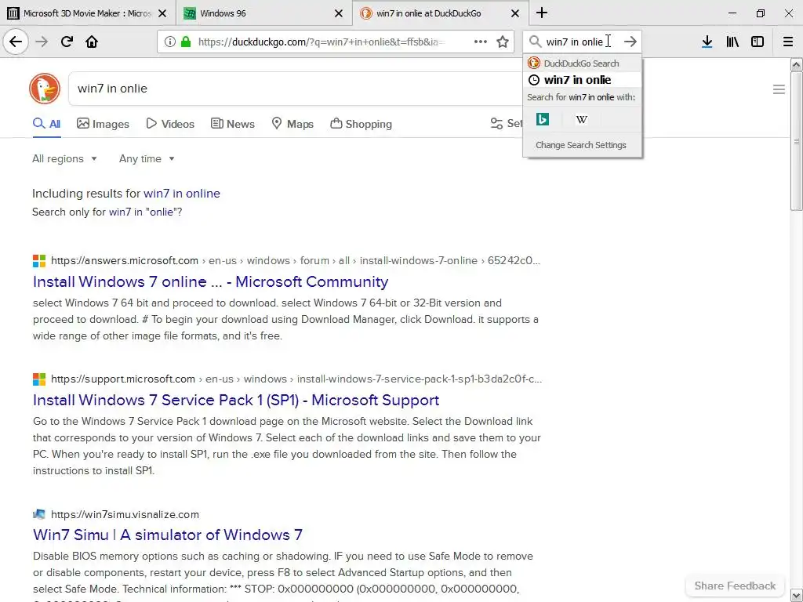Switch to News results
Screen dimensions: 803x602
232,124
